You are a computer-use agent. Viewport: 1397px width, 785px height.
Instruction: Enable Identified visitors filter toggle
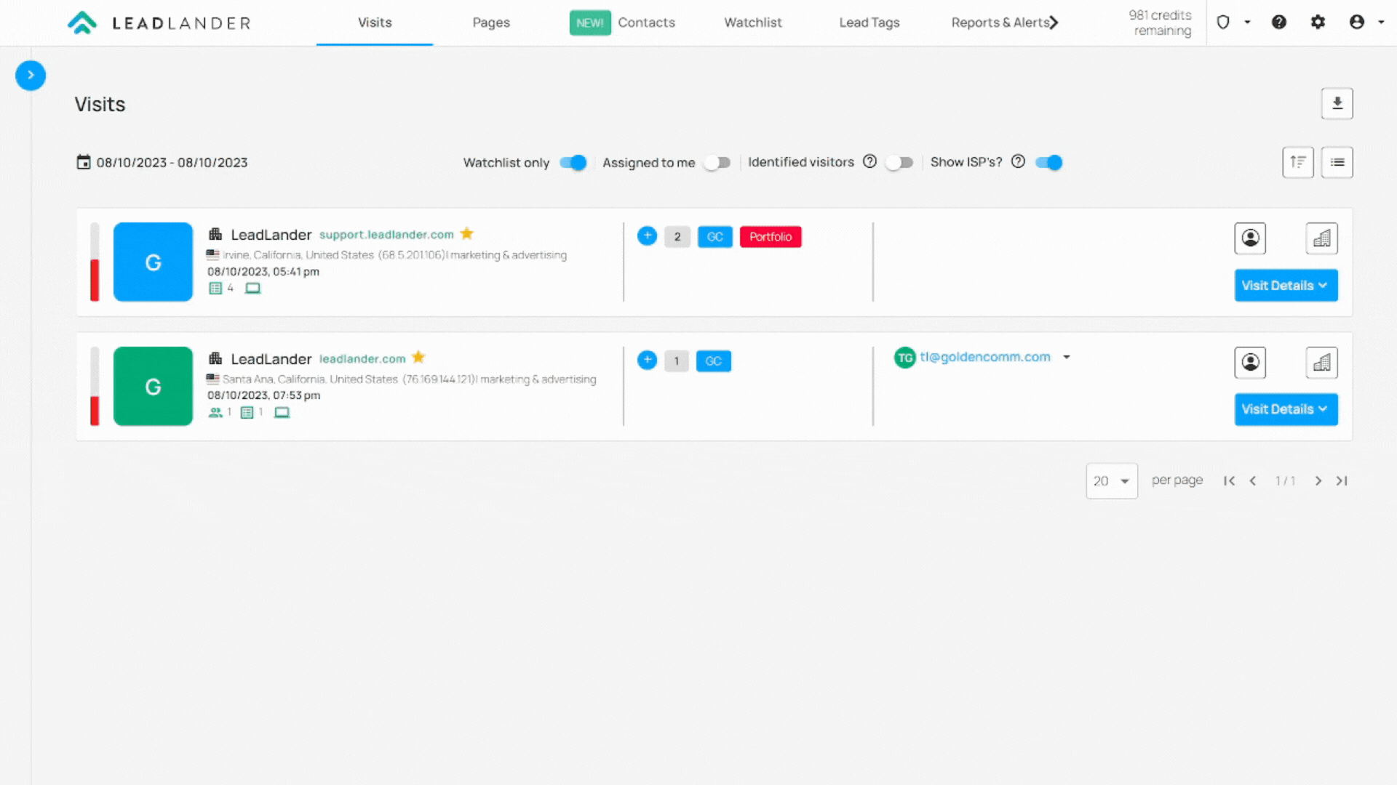[899, 162]
